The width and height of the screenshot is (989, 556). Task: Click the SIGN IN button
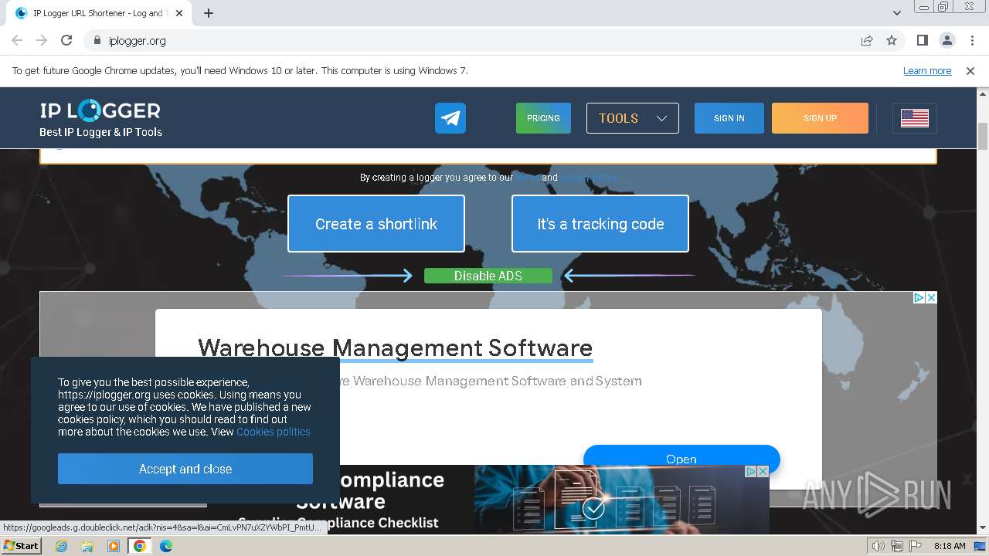(729, 118)
